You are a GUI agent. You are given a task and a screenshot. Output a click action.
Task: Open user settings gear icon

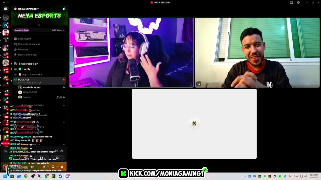click(62, 167)
